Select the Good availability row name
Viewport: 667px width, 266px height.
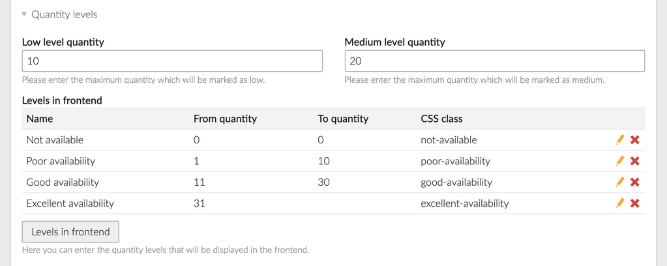63,182
